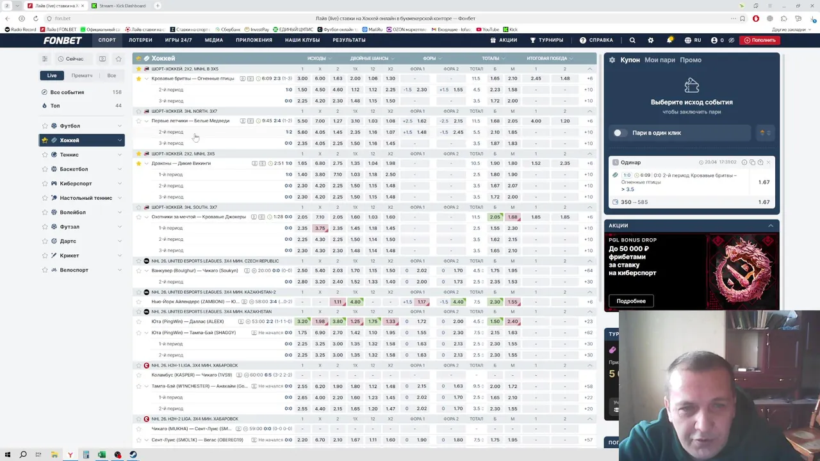Unfavorite Драконы — Дикие Викинги star
Screen dimensions: 820x461
[138, 163]
